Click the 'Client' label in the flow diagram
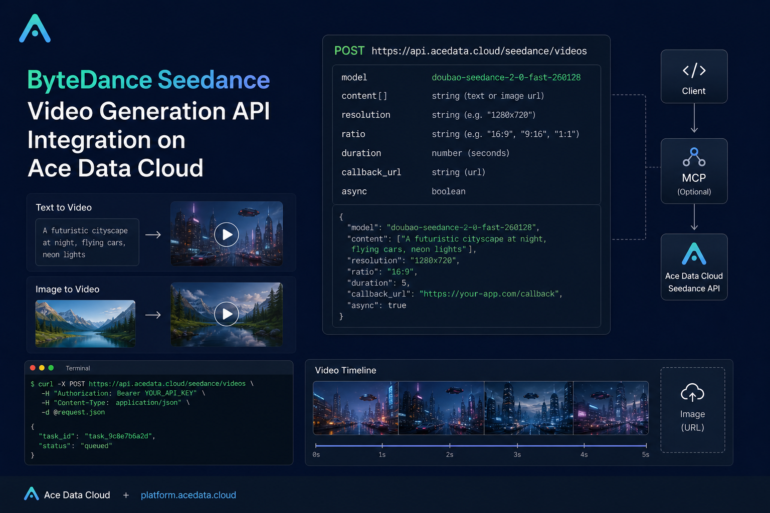Screen dimensions: 770x513 point(694,91)
